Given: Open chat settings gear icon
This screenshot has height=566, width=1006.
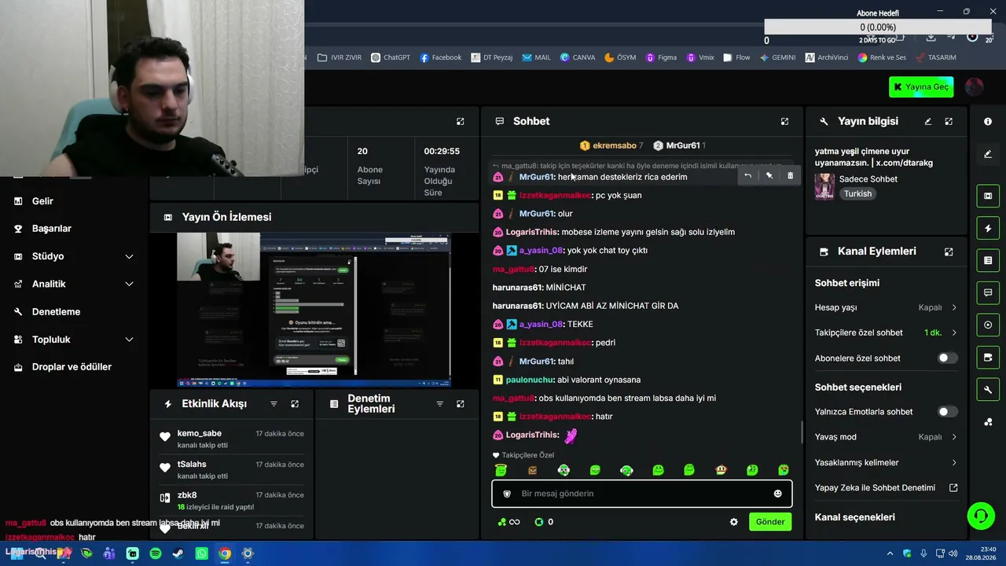Looking at the screenshot, I should coord(734,522).
